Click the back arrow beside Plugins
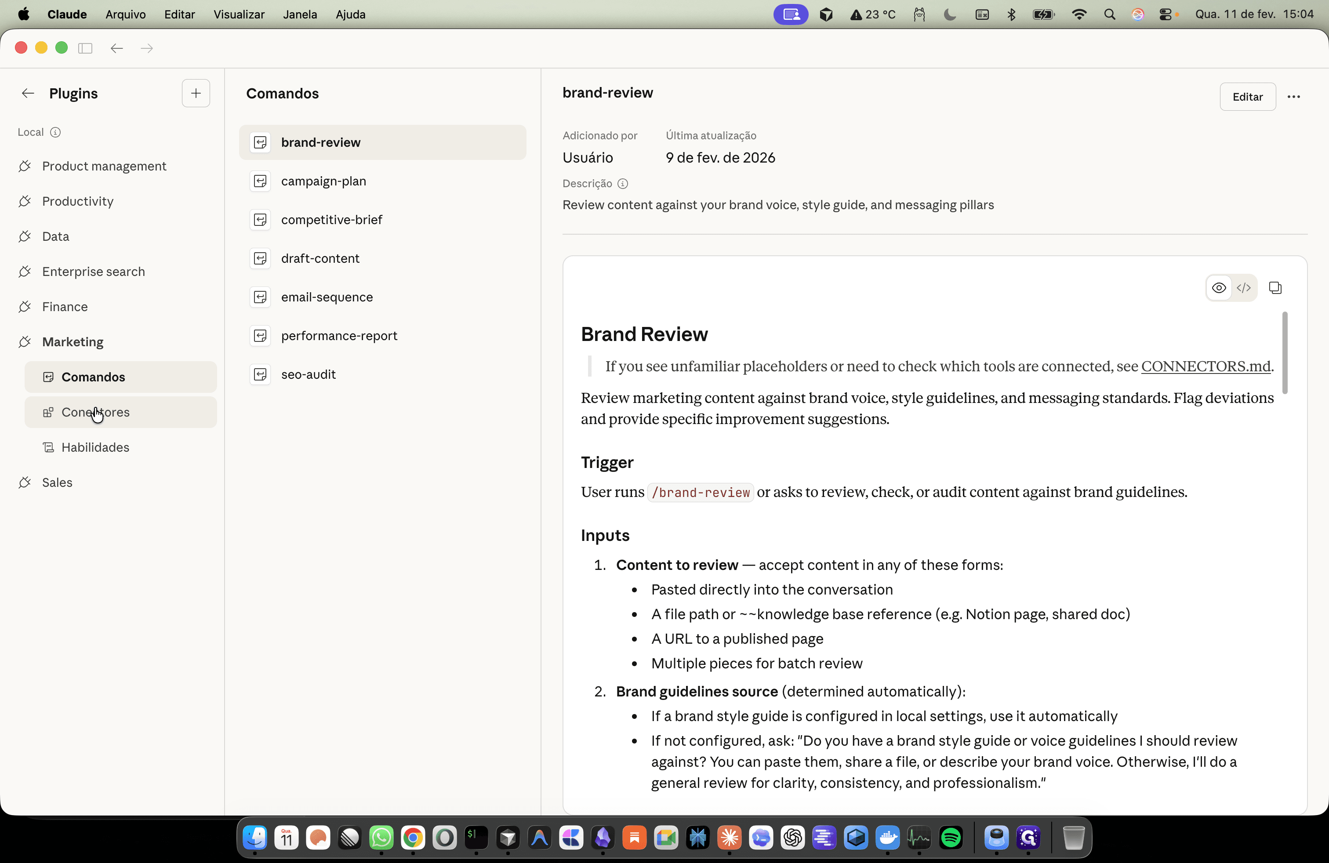This screenshot has width=1329, height=863. [x=28, y=93]
